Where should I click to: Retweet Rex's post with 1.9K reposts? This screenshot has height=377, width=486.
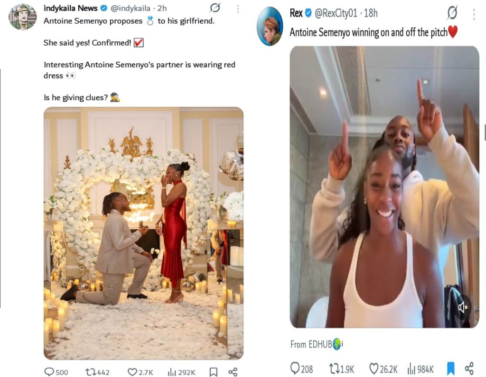click(x=334, y=368)
